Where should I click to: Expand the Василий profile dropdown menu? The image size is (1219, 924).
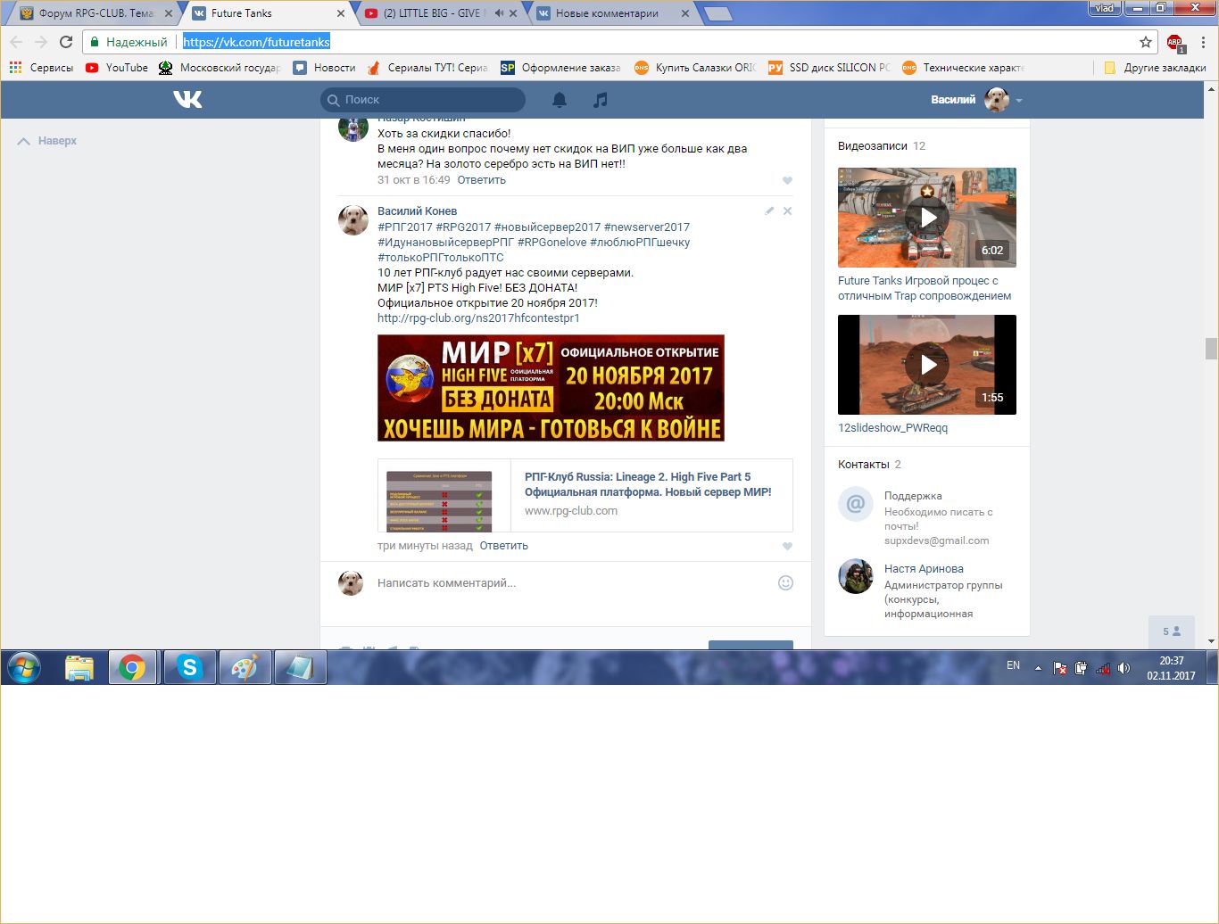pyautogui.click(x=1019, y=101)
